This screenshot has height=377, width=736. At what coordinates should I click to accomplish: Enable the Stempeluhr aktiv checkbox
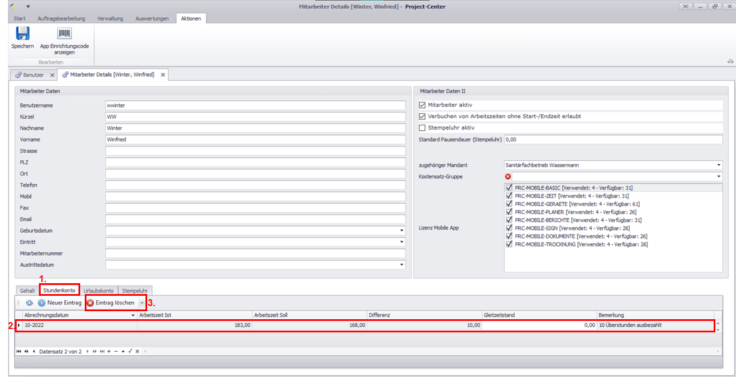pyautogui.click(x=423, y=128)
